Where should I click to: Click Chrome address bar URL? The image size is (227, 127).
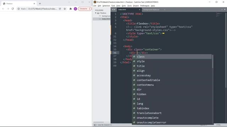point(43,9)
